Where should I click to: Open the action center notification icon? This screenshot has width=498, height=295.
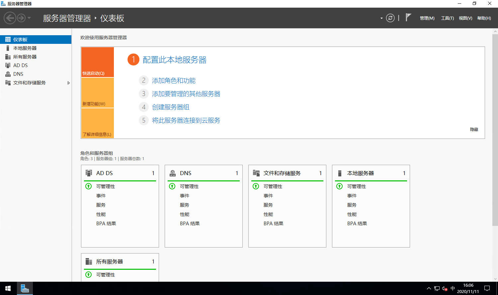click(487, 288)
